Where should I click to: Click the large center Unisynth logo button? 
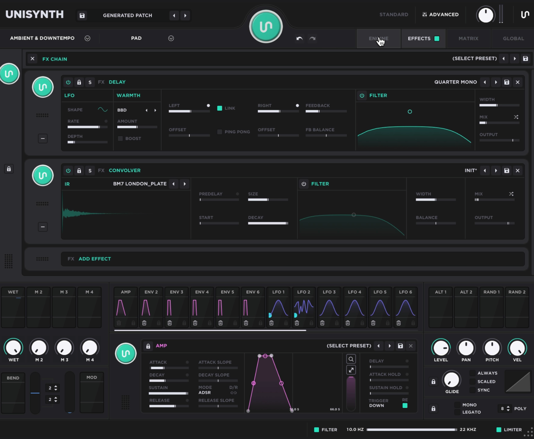(x=266, y=26)
